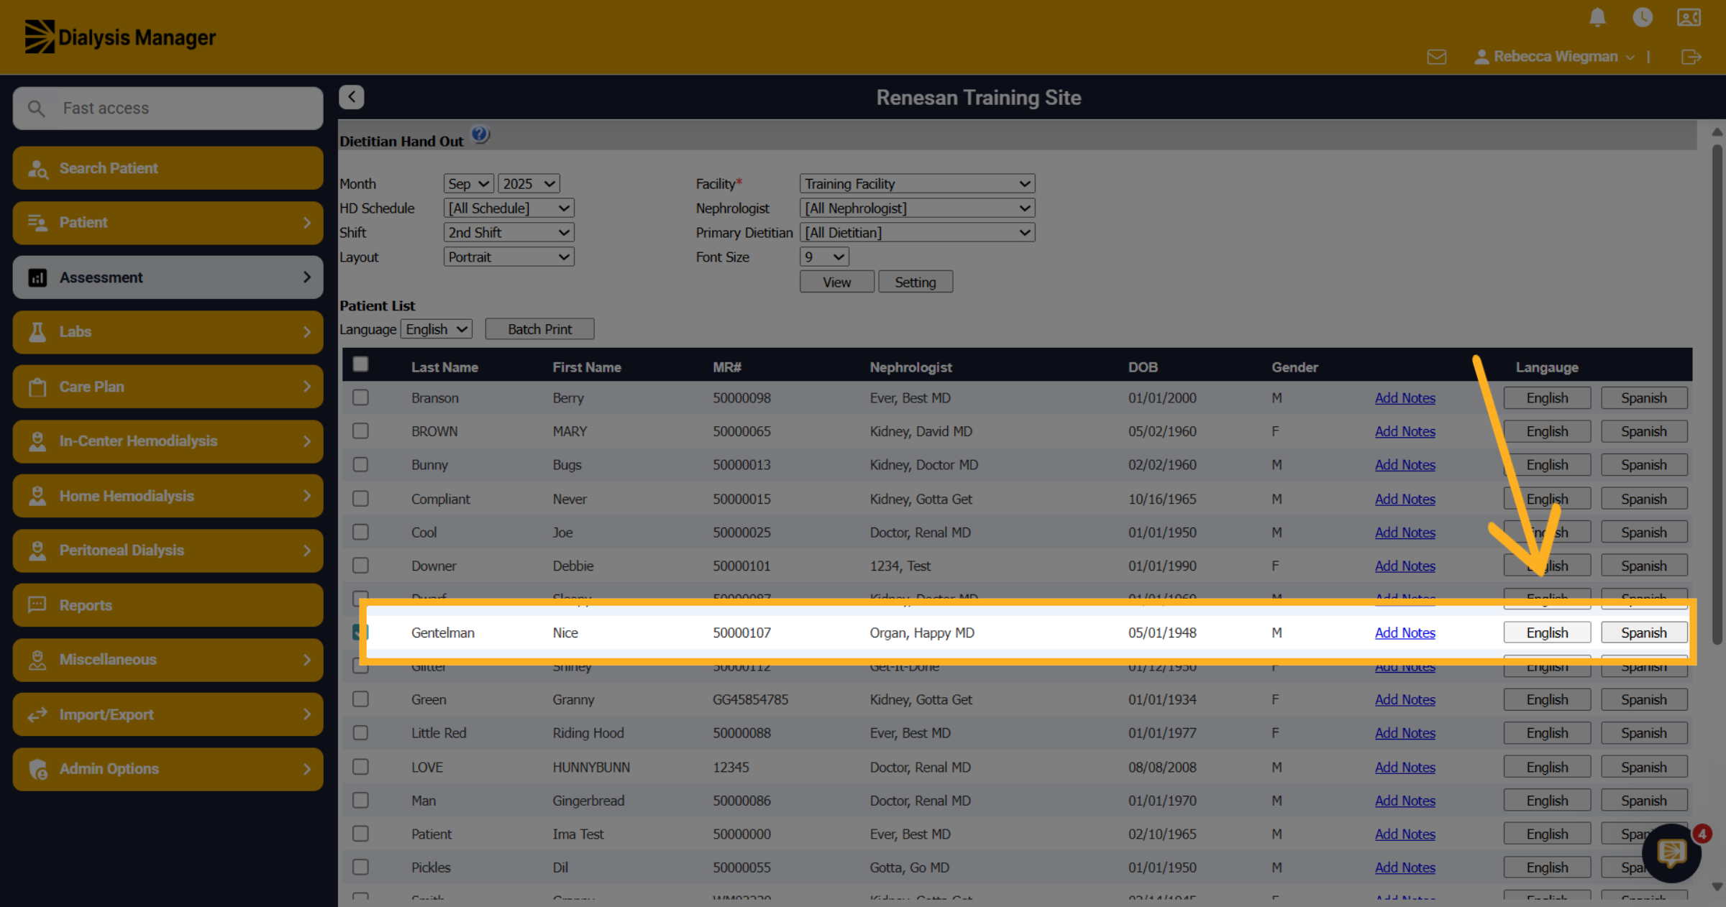Open the Facility dropdown
Viewport: 1726px width, 907px height.
click(x=917, y=184)
